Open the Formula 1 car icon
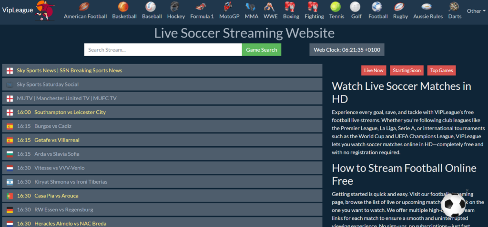The image size is (488, 227). pyautogui.click(x=201, y=7)
